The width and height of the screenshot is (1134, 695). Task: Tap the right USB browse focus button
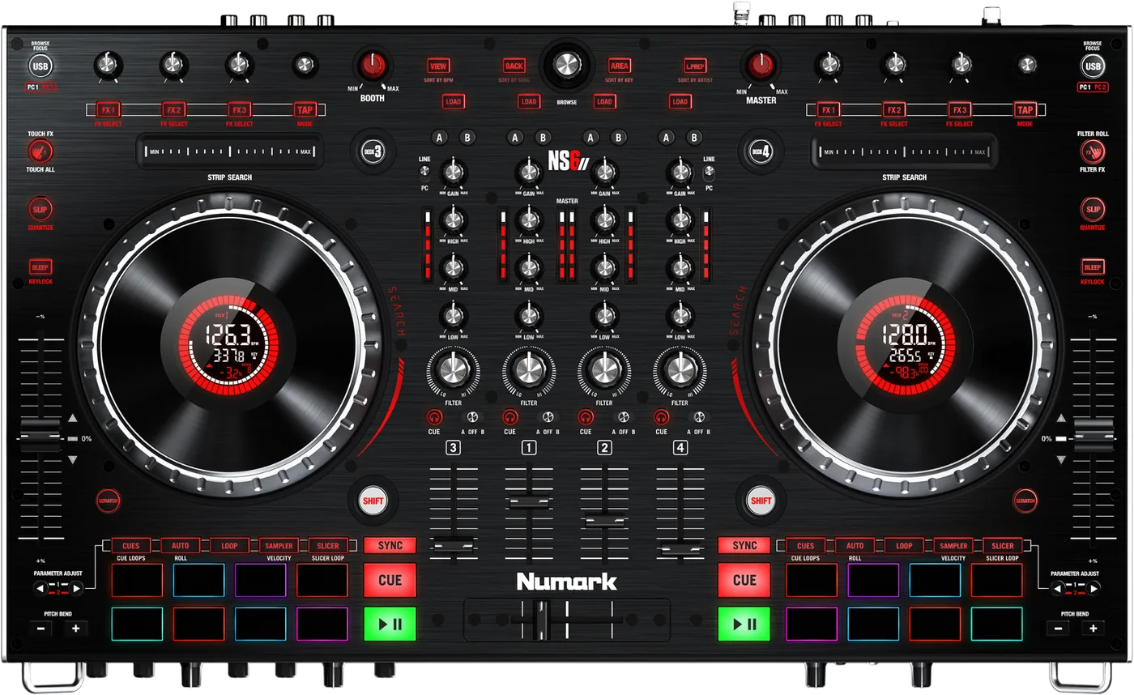pos(1093,66)
